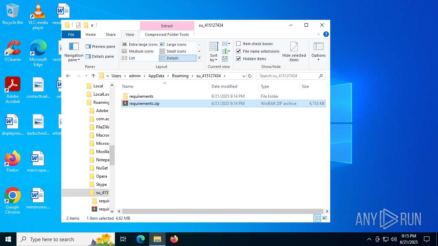Open the File menu
438x246 pixels.
[71, 35]
